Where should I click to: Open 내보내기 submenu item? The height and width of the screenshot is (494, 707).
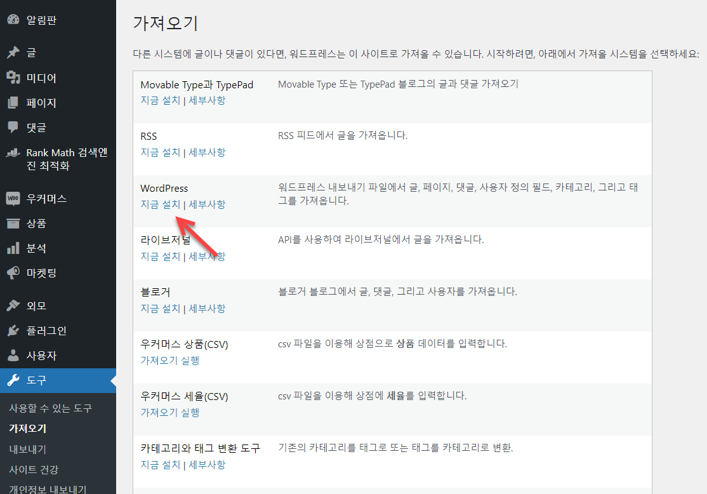[27, 450]
